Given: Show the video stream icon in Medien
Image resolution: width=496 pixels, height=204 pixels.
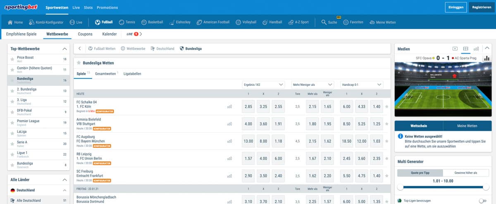Looking at the screenshot, I should [x=455, y=49].
